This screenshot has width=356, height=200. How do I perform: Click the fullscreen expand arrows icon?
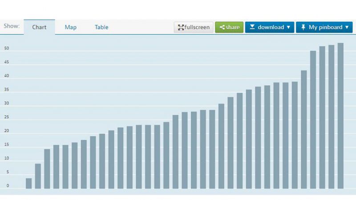pos(181,28)
